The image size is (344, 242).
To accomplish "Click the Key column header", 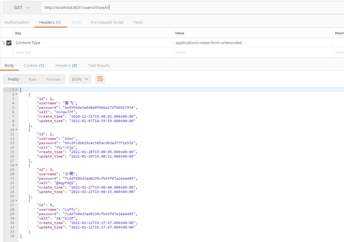I will 18,33.
